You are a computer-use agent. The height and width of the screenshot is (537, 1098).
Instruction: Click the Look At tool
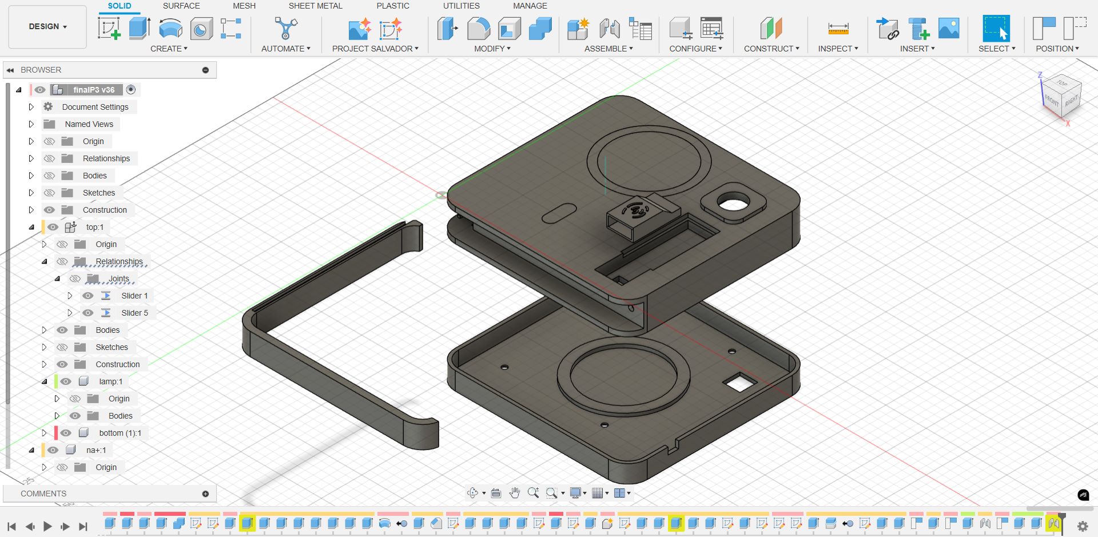coord(496,493)
